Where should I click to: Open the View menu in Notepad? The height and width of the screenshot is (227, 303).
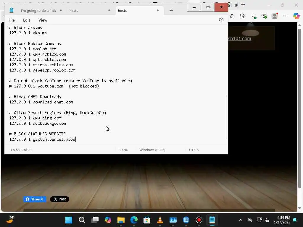coord(43,20)
